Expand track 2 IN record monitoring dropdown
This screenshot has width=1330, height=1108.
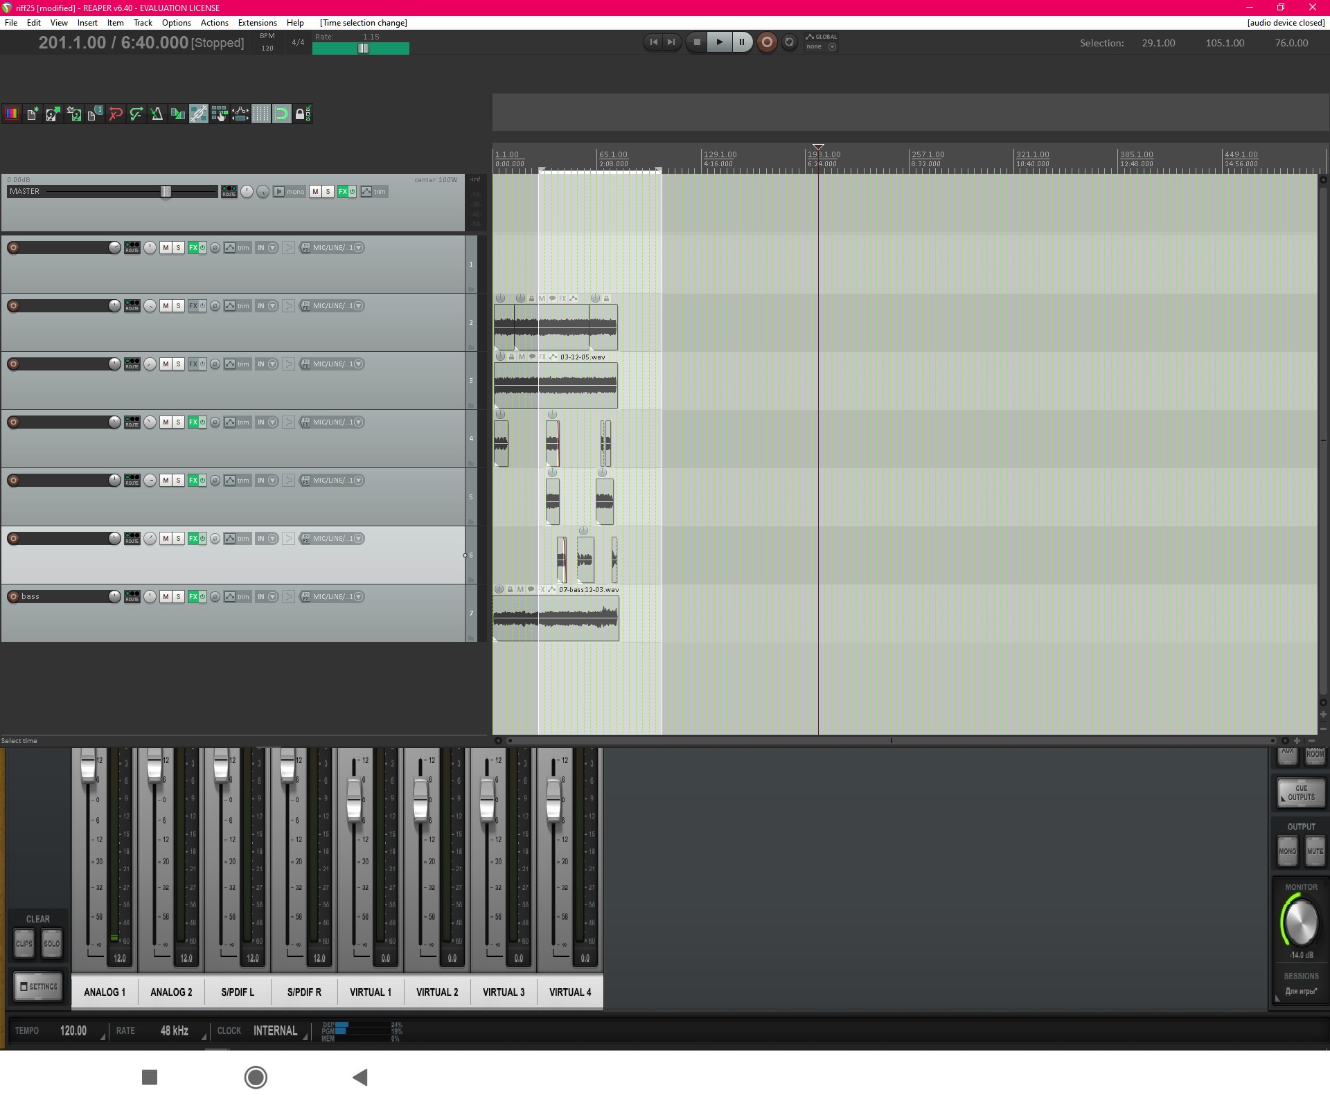[273, 306]
